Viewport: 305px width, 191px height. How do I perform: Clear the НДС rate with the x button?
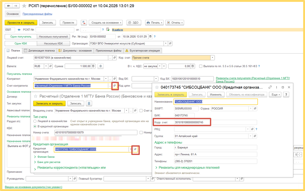(x=164, y=66)
